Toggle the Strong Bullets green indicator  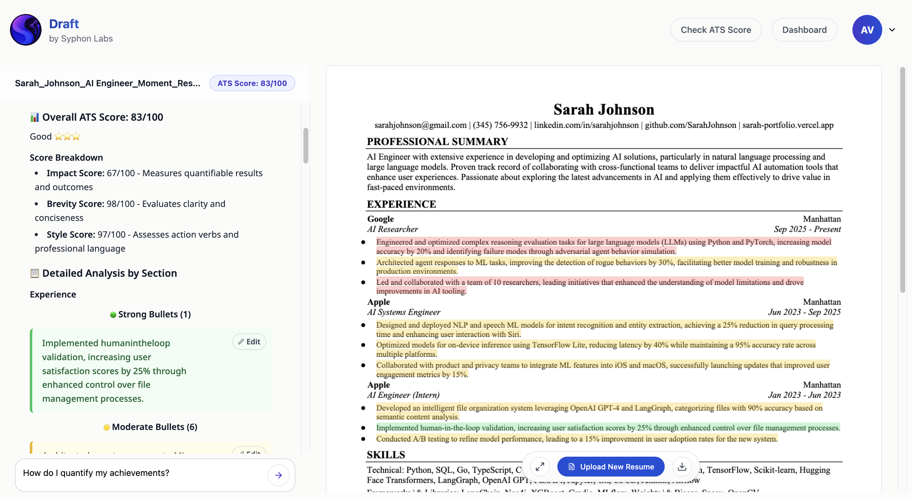click(113, 315)
